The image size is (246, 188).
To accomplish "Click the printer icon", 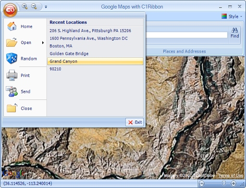I will (x=12, y=75).
